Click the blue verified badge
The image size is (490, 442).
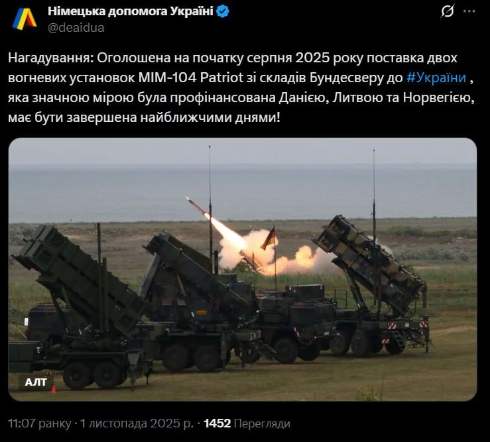coord(223,11)
